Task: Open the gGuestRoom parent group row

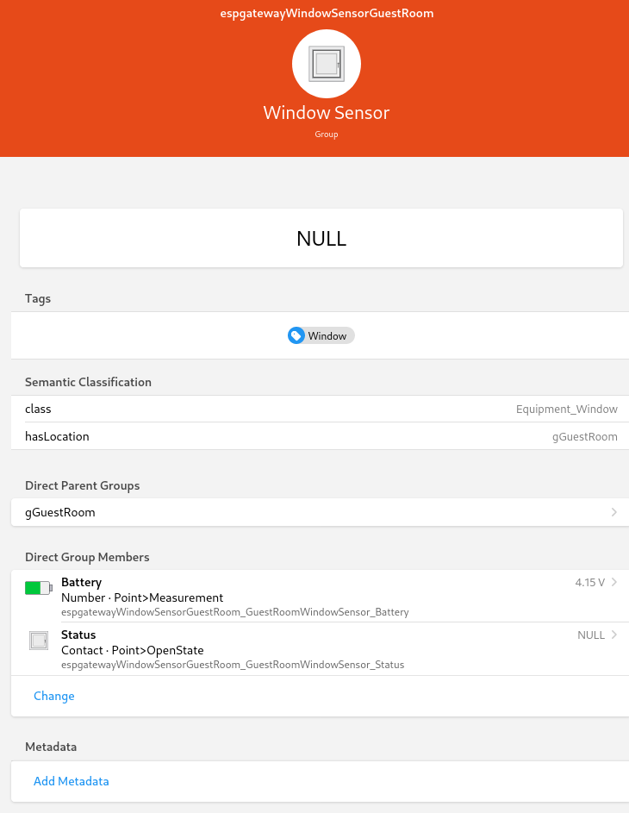Action: click(320, 512)
